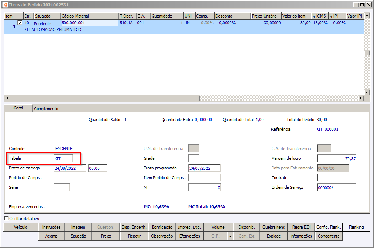This screenshot has width=374, height=248.
Task: Click the Margem de lucro field
Action: [x=336, y=159]
